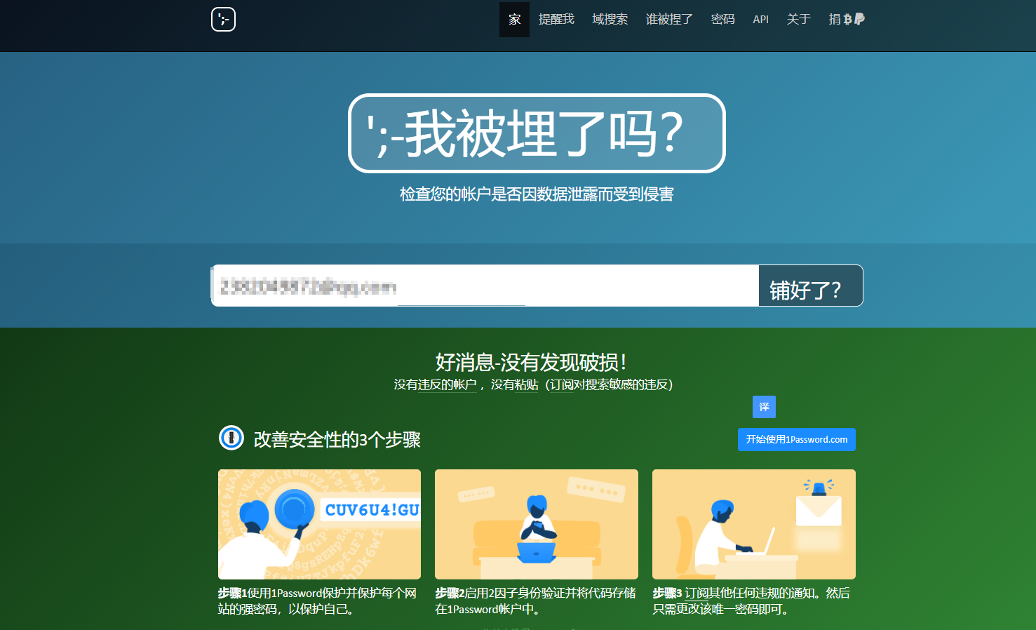Click the email address input field
This screenshot has width=1036, height=630.
point(485,286)
